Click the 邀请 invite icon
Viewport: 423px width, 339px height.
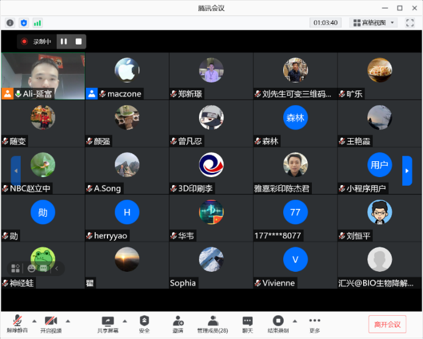178,323
